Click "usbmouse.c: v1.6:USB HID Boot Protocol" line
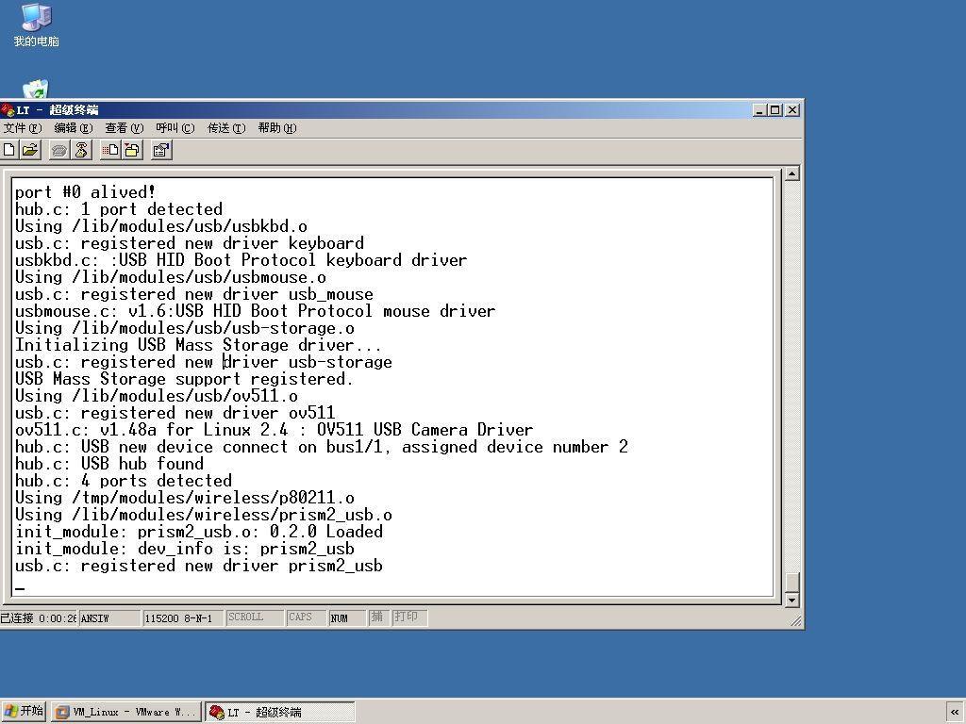This screenshot has height=724, width=966. (255, 311)
